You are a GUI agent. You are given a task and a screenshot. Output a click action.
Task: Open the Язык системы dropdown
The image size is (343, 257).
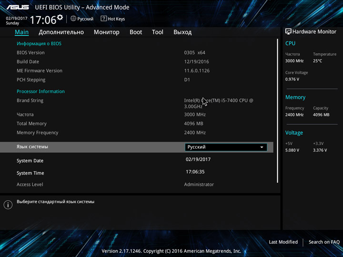tap(226, 147)
